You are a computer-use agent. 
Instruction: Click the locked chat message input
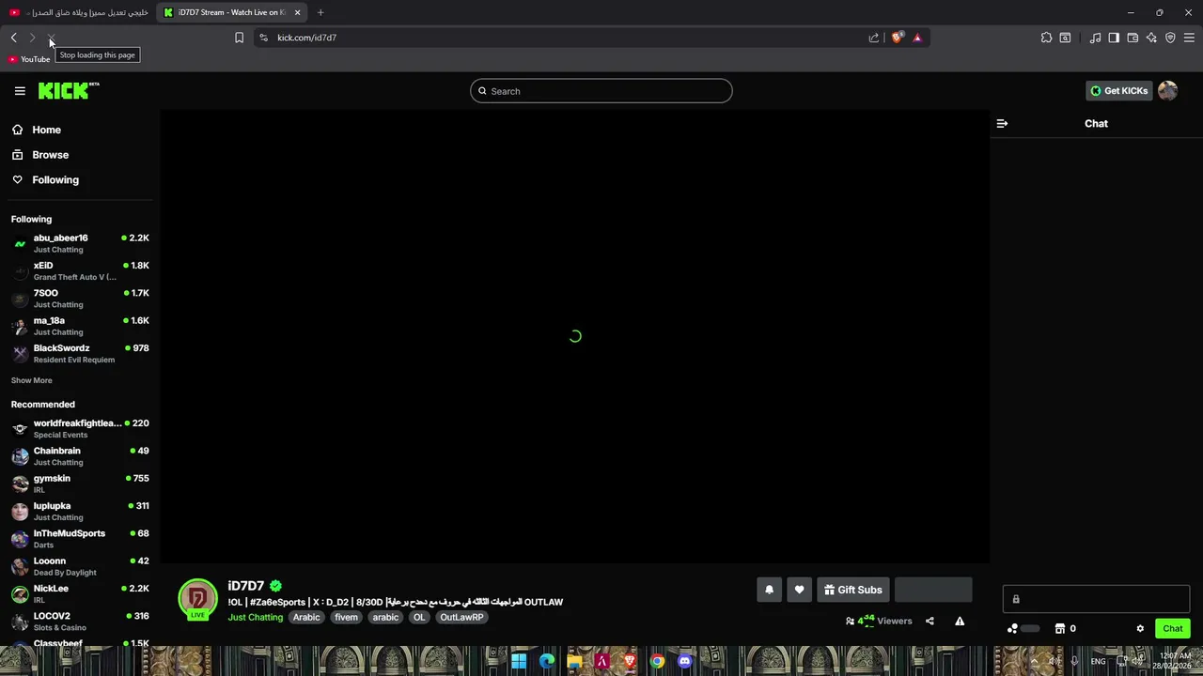point(1096,599)
